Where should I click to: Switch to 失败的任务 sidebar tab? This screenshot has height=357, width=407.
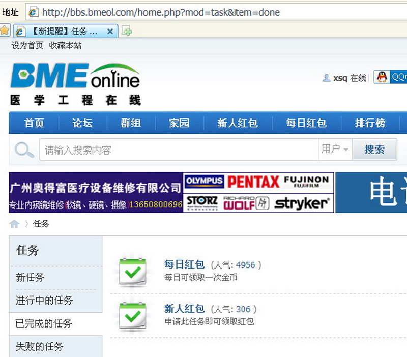[40, 347]
